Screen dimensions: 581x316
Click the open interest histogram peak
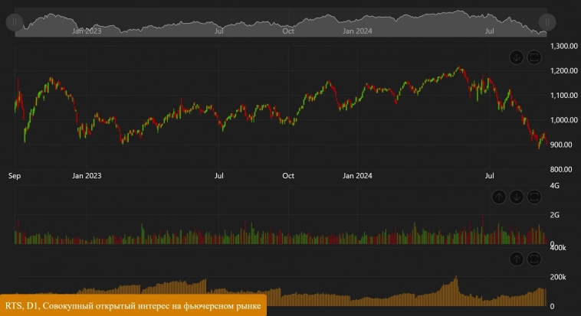point(456,280)
